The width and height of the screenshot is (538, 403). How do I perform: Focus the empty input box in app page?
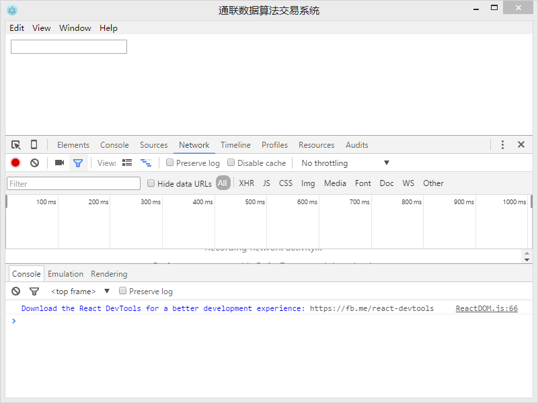(69, 46)
